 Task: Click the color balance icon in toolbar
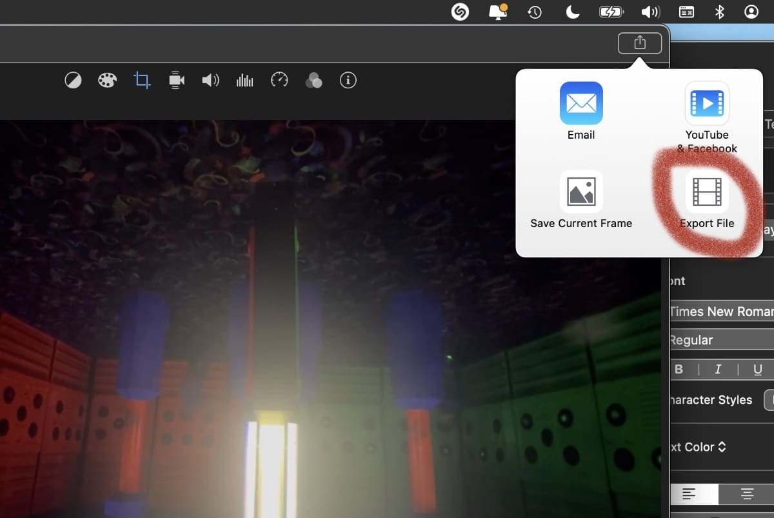coord(73,81)
